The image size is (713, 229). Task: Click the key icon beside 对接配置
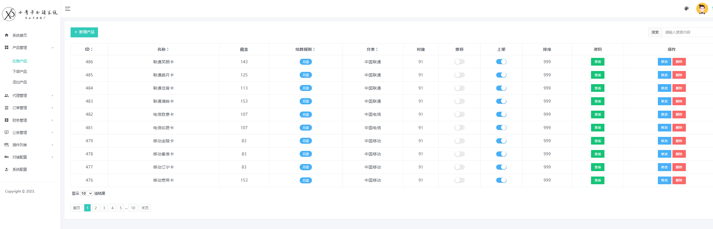7,157
